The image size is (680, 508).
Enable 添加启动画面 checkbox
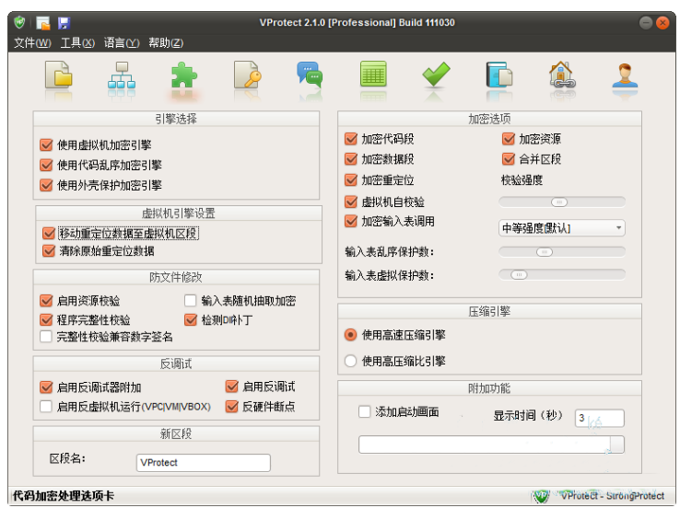click(x=365, y=412)
